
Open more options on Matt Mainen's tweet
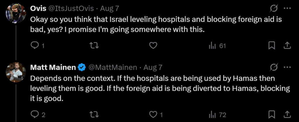288,68
